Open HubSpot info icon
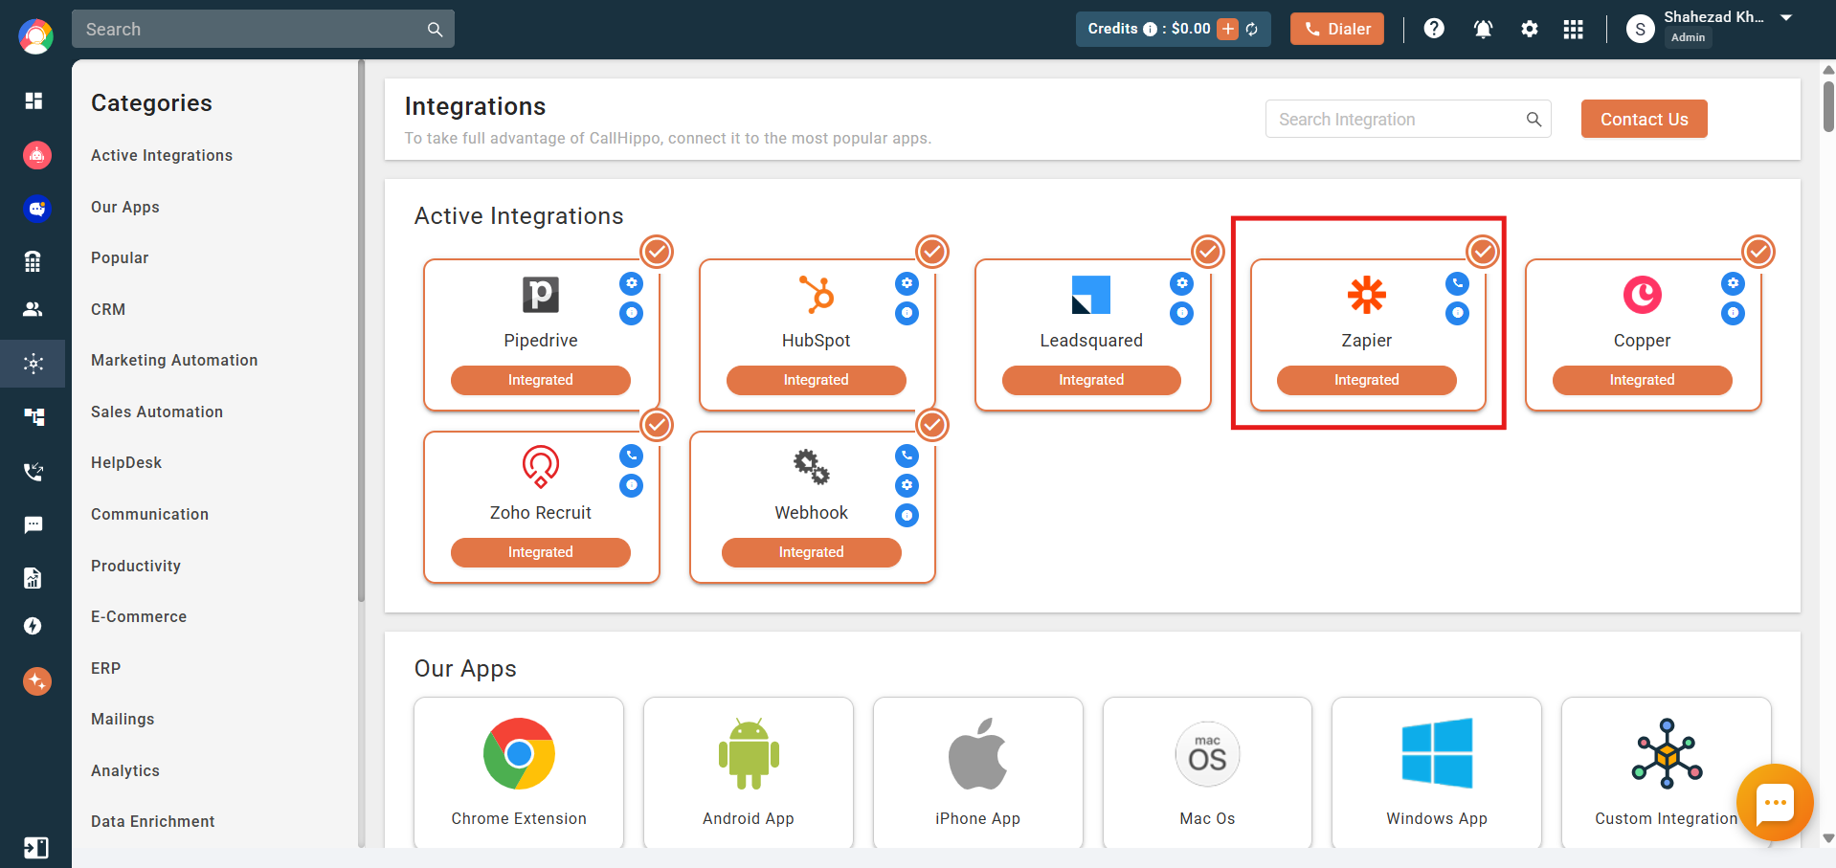The width and height of the screenshot is (1836, 868). click(907, 313)
